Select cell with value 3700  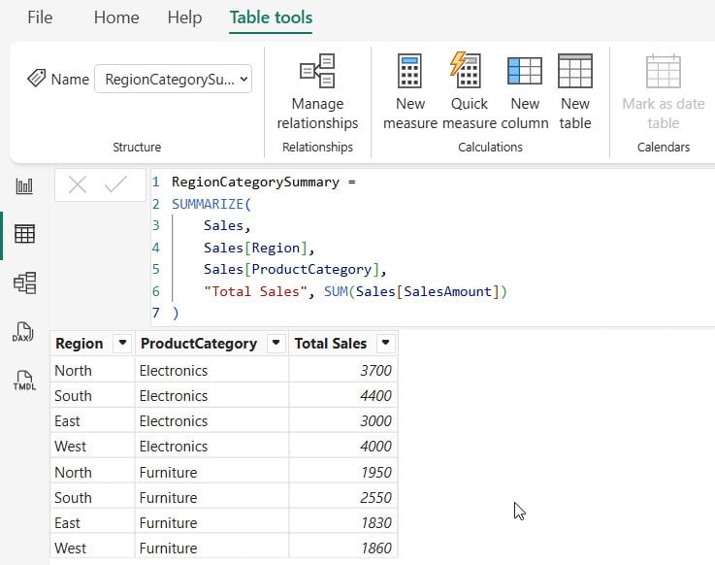[343, 370]
